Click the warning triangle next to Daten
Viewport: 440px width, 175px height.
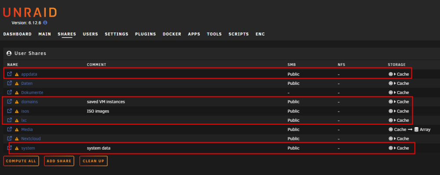(17, 84)
